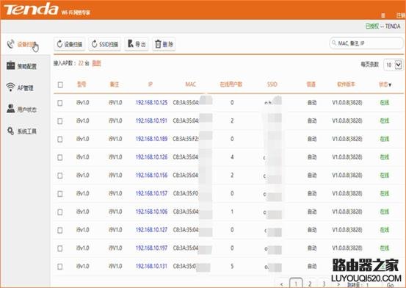Click 在线 status in row 192.168.10.156
Viewport: 406px width, 288px height.
(x=385, y=176)
